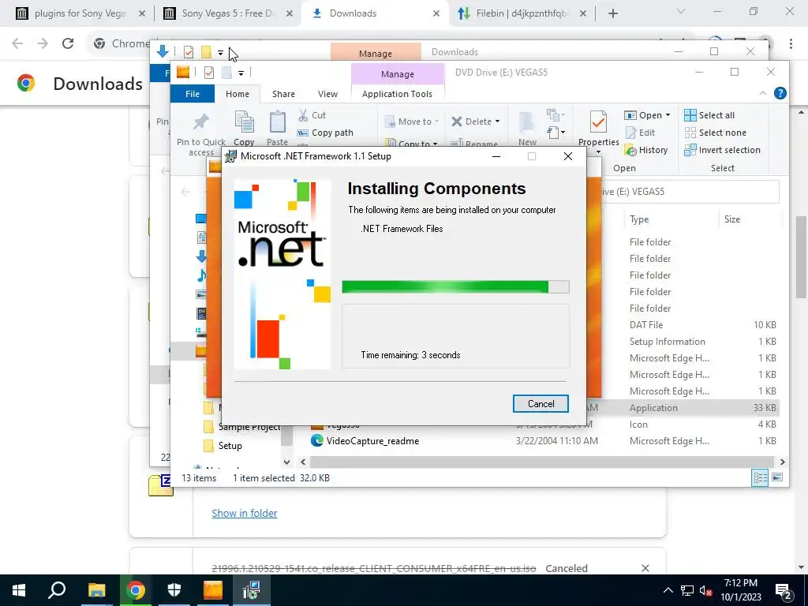Open Explorer help question mark icon
The width and height of the screenshot is (808, 606).
tap(780, 93)
